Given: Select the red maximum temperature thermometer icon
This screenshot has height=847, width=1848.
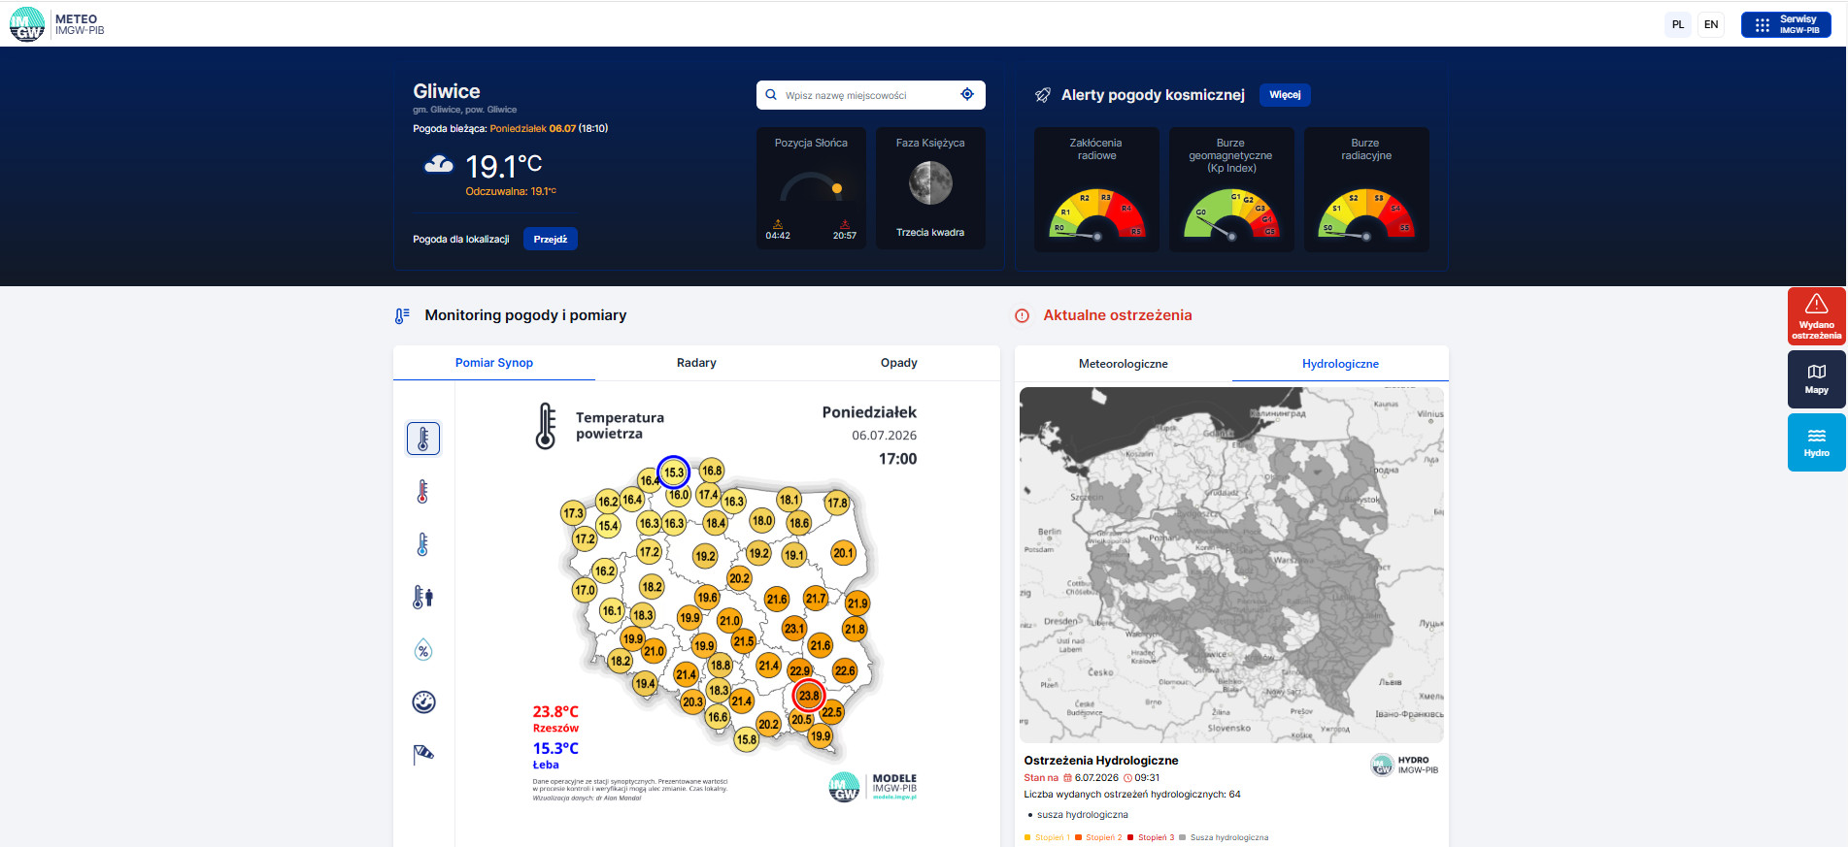Looking at the screenshot, I should click(422, 492).
